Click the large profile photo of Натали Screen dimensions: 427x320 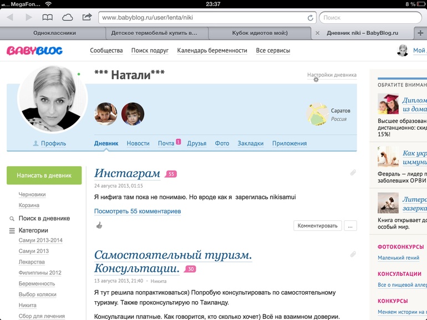click(x=52, y=99)
